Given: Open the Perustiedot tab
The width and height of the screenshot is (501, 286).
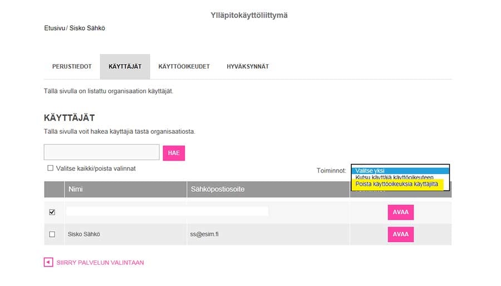Looking at the screenshot, I should coord(72,66).
